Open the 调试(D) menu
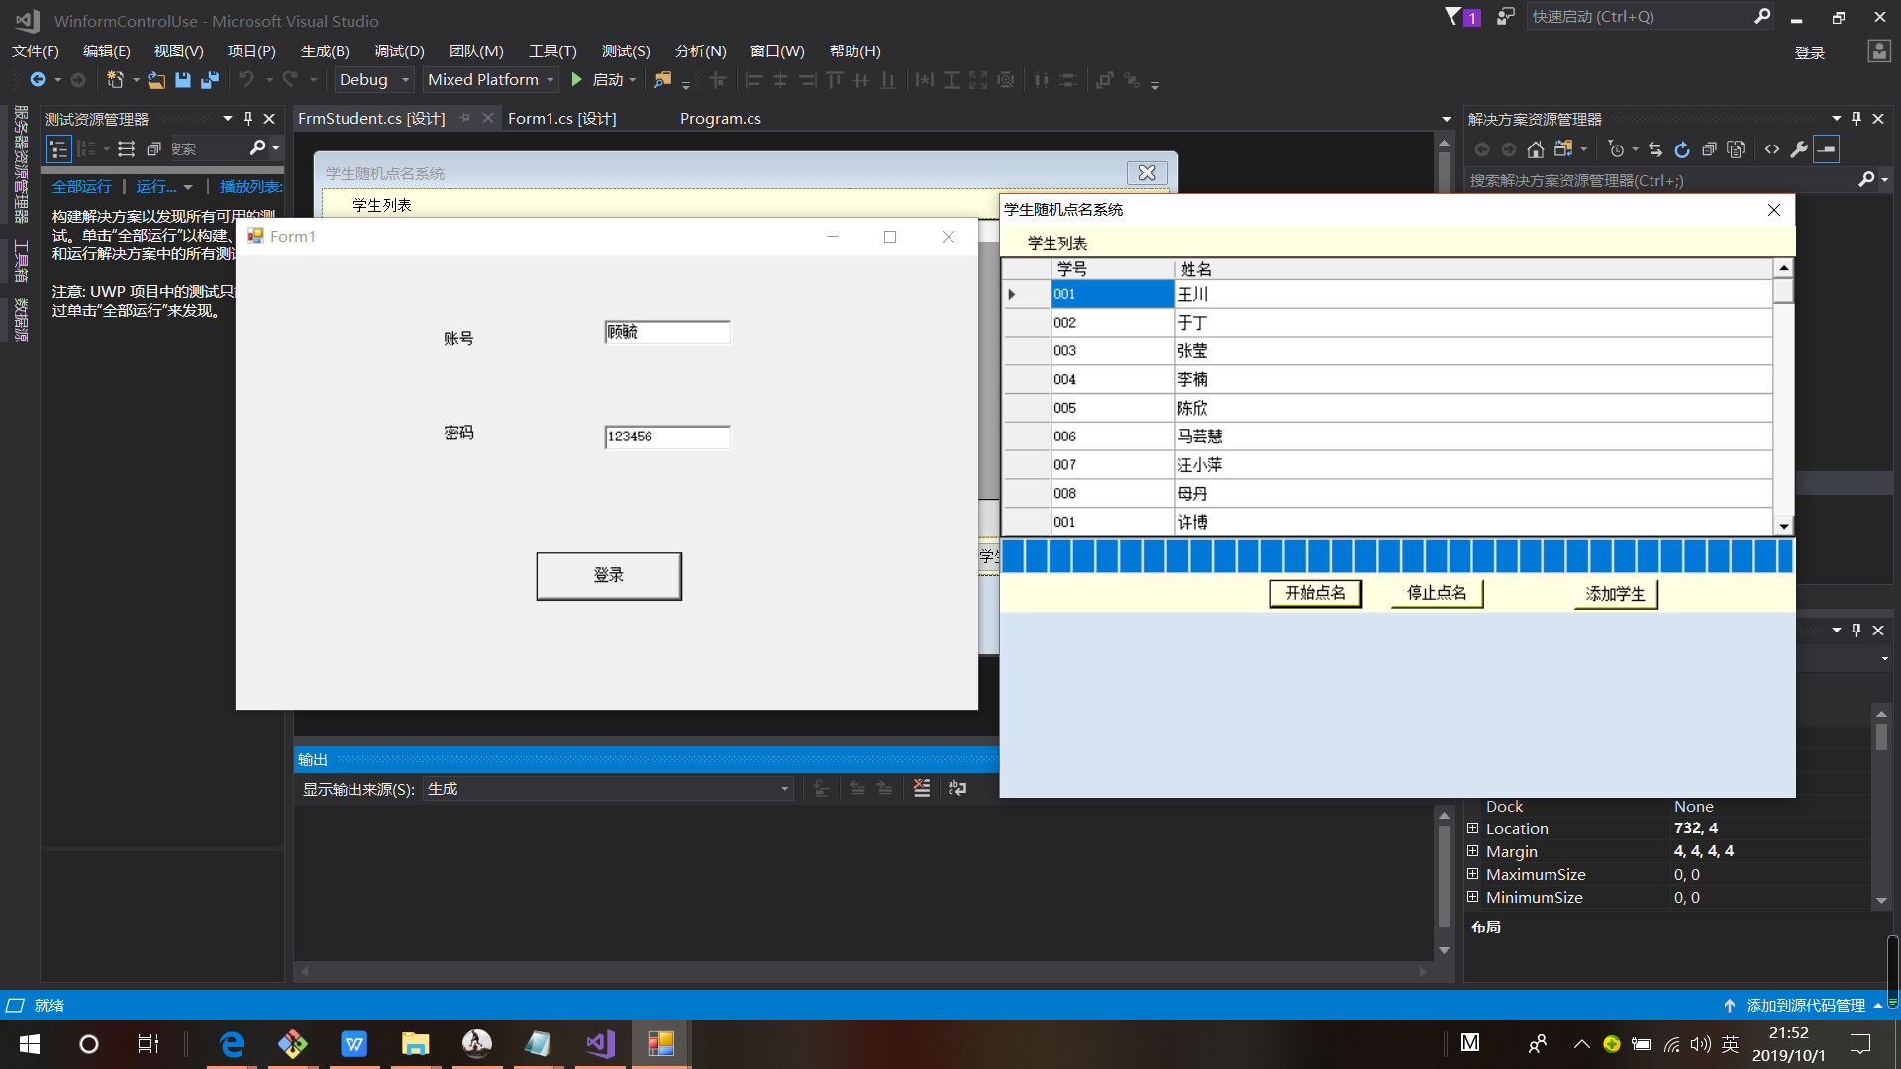Image resolution: width=1901 pixels, height=1069 pixels. coord(399,51)
